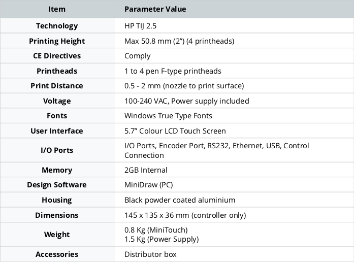Click the HP TIJ 2.5 value cell
This screenshot has height=262, width=354.
[140, 26]
